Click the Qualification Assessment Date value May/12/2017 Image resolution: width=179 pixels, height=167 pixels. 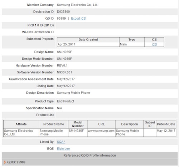point(66,79)
